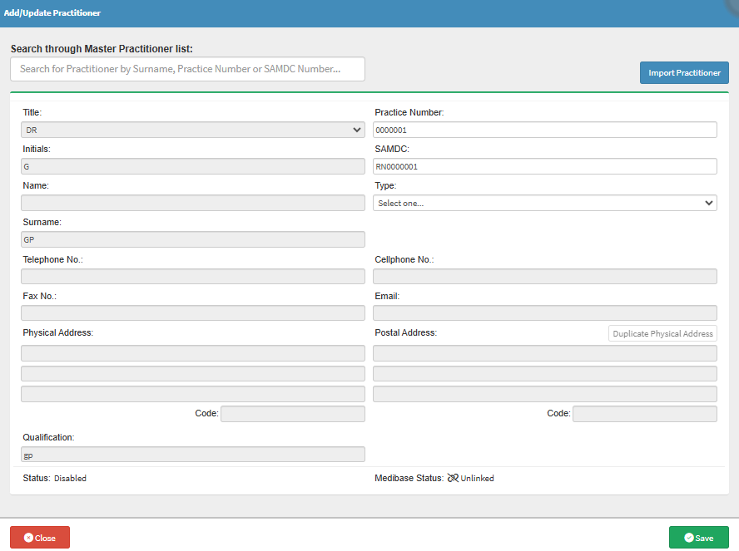Click the Email input field

545,313
